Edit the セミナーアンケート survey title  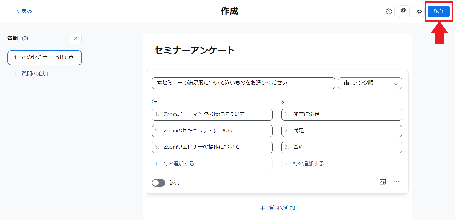pos(195,50)
